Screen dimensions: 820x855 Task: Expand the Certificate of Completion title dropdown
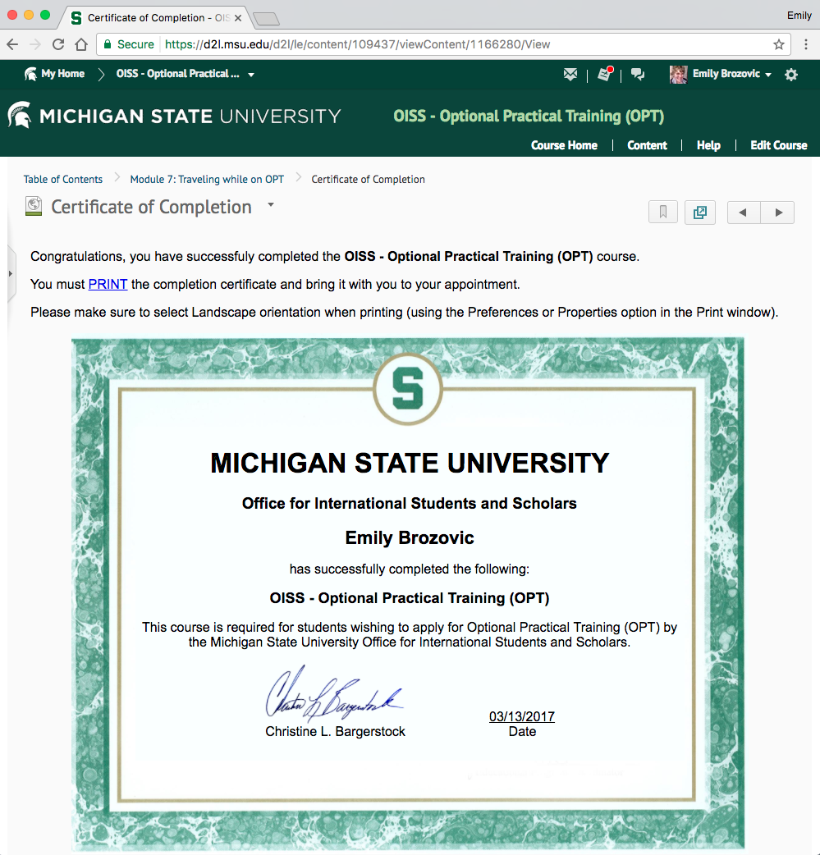pos(271,205)
